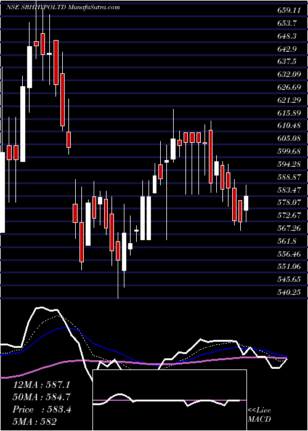Click the 637.5 price axis label

pos(287,62)
